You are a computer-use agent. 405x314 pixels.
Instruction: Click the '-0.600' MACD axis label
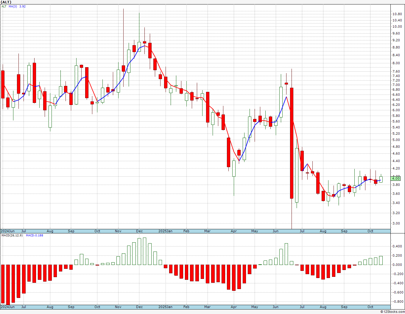coord(398,293)
